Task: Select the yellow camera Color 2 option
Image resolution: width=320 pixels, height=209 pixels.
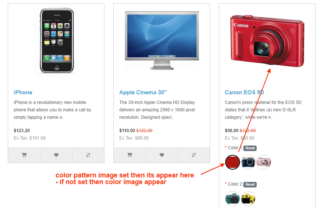Action: pyautogui.click(x=248, y=199)
